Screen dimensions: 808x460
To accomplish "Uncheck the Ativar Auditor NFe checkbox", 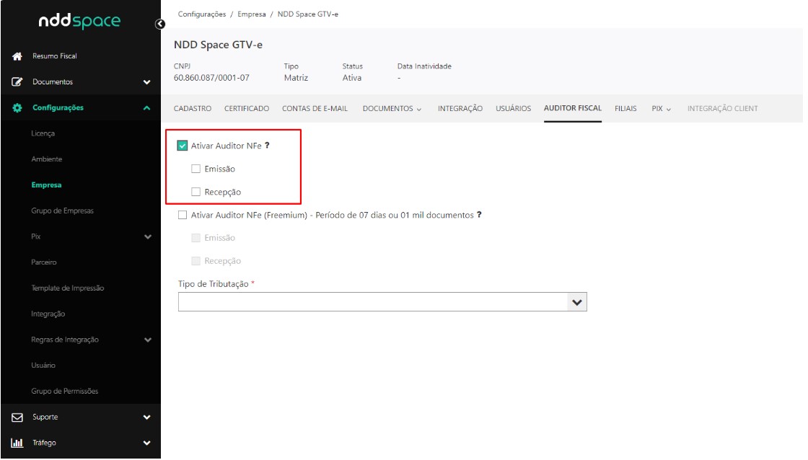I will click(x=183, y=146).
